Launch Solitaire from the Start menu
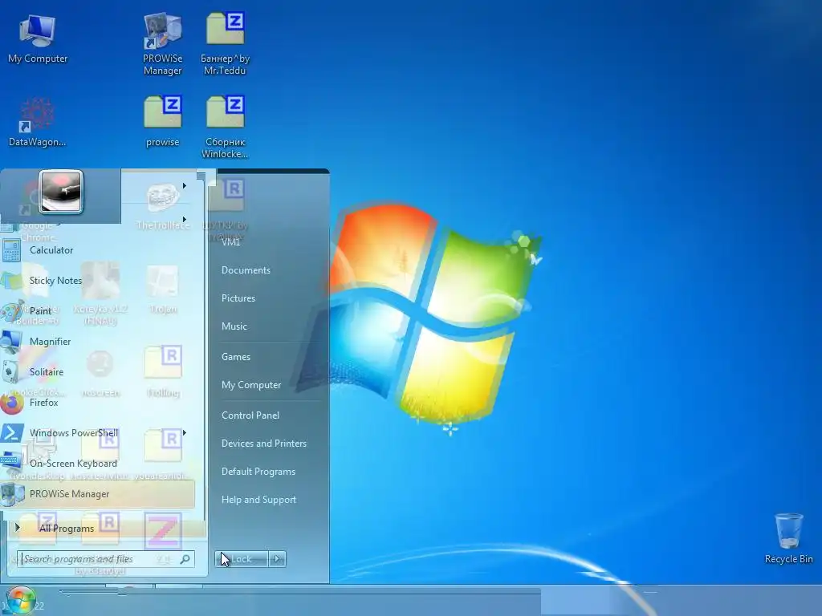This screenshot has height=616, width=822. [97, 372]
